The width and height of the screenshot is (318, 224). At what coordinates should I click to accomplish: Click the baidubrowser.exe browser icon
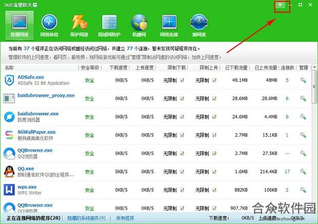click(9, 117)
